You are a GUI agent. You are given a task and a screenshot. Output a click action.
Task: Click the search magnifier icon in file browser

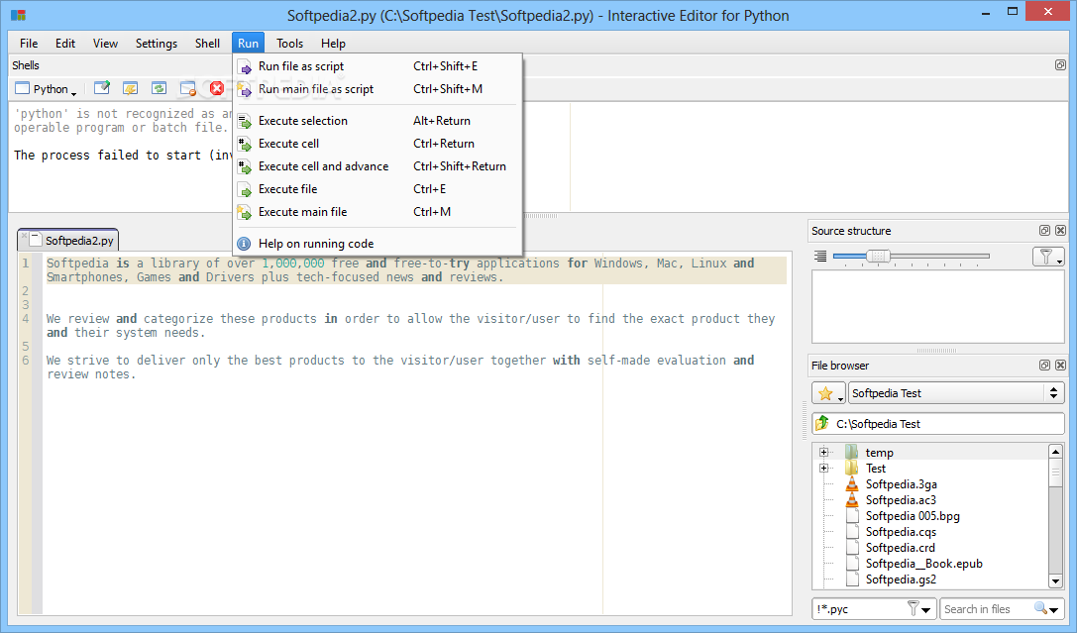[x=1040, y=607]
